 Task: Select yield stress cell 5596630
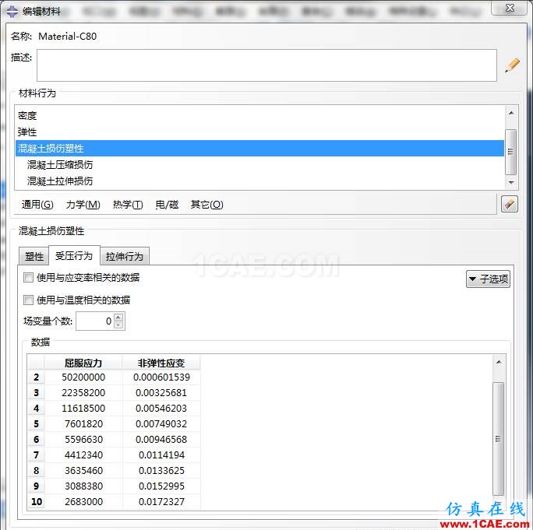pos(83,440)
